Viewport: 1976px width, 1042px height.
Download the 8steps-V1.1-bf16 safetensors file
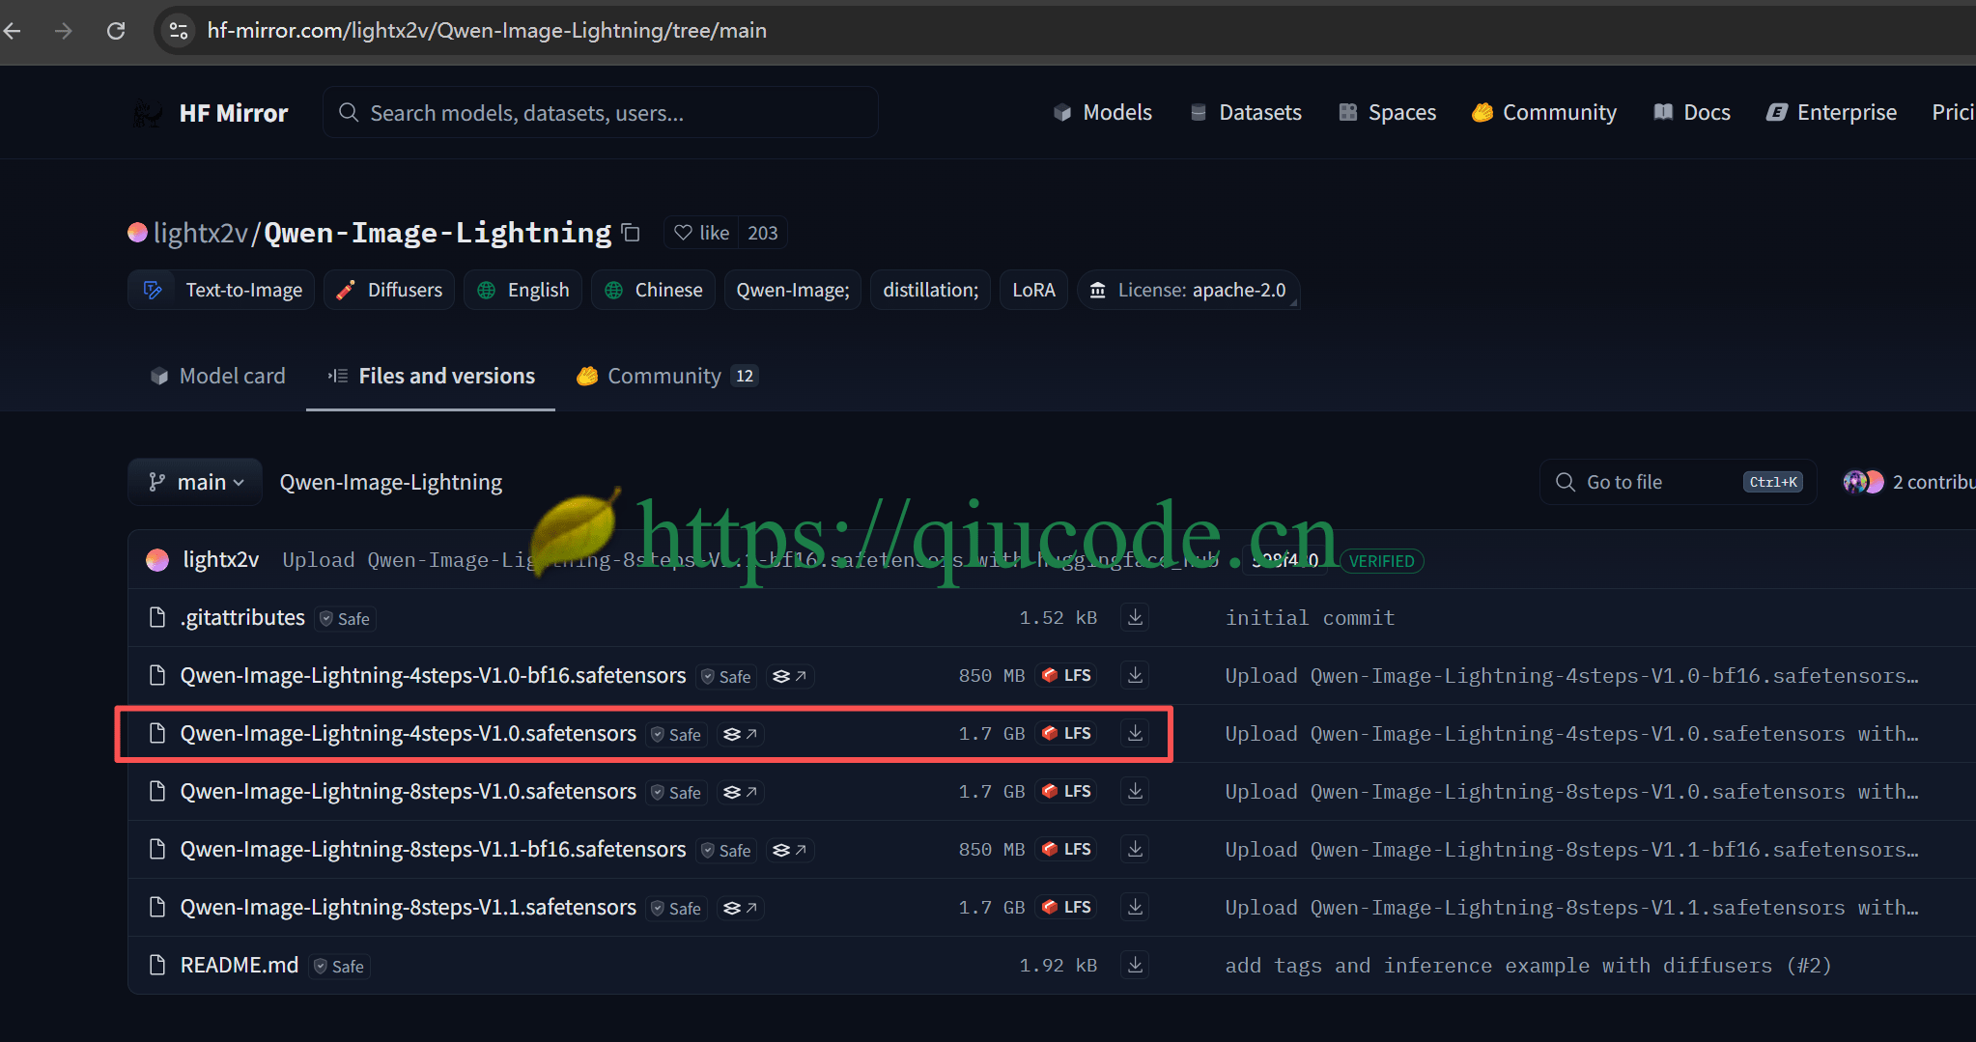(x=1136, y=849)
